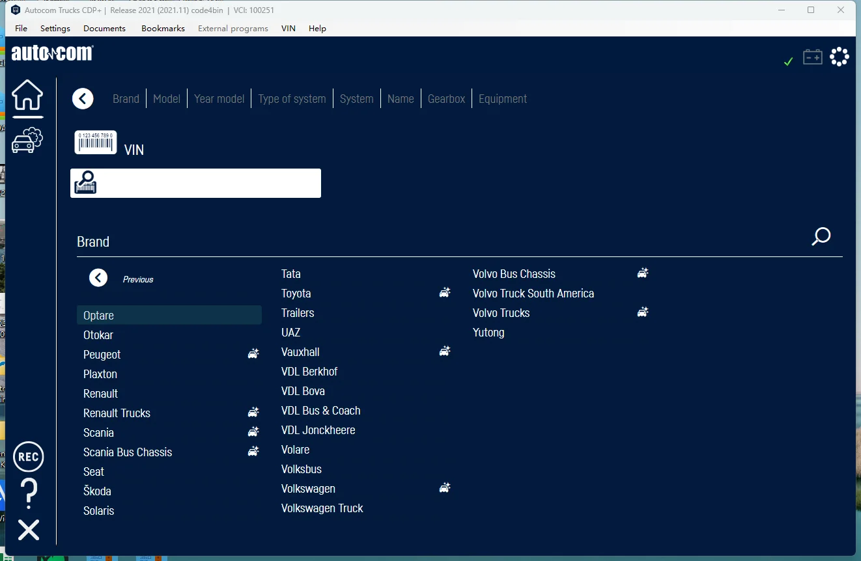The height and width of the screenshot is (561, 861).
Task: Select the Year model breadcrumb step
Action: point(219,99)
